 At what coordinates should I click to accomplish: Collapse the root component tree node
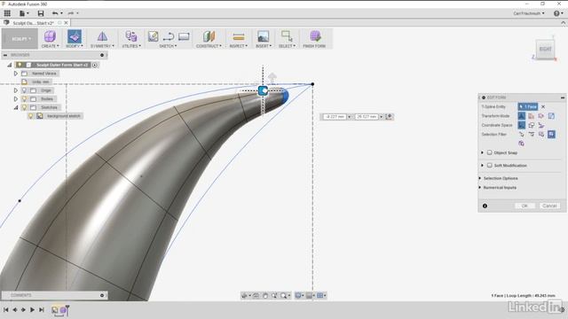pos(10,65)
